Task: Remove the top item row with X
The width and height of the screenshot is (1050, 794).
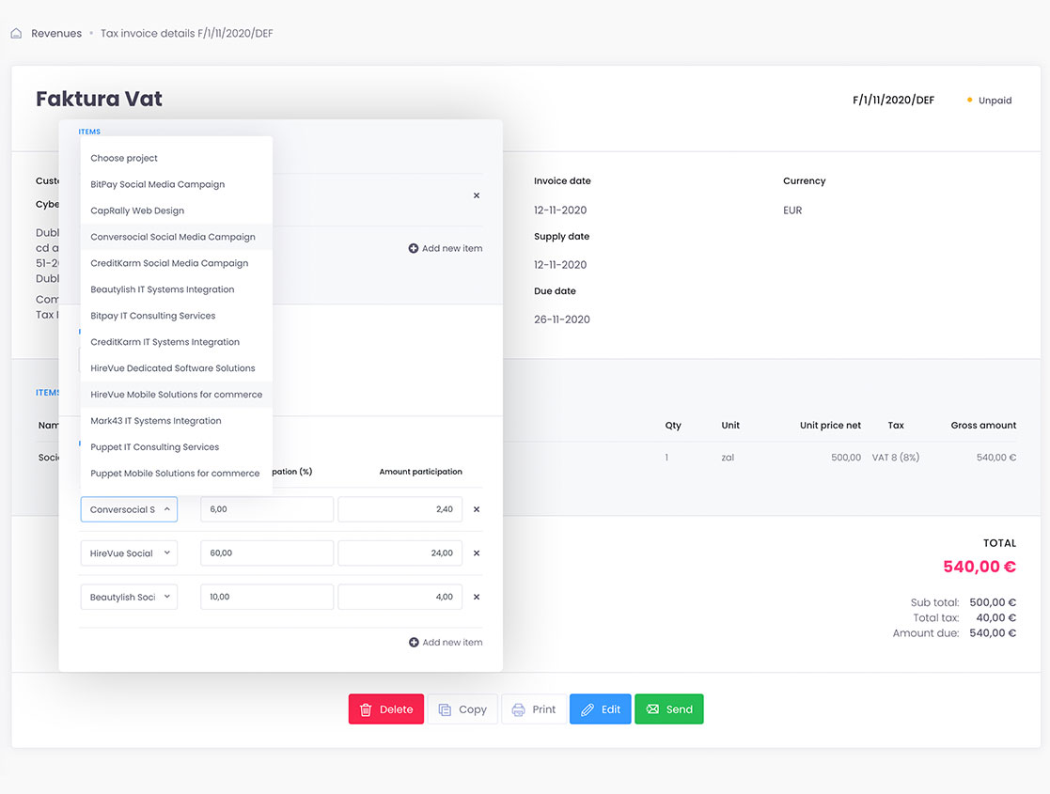Action: [x=476, y=195]
